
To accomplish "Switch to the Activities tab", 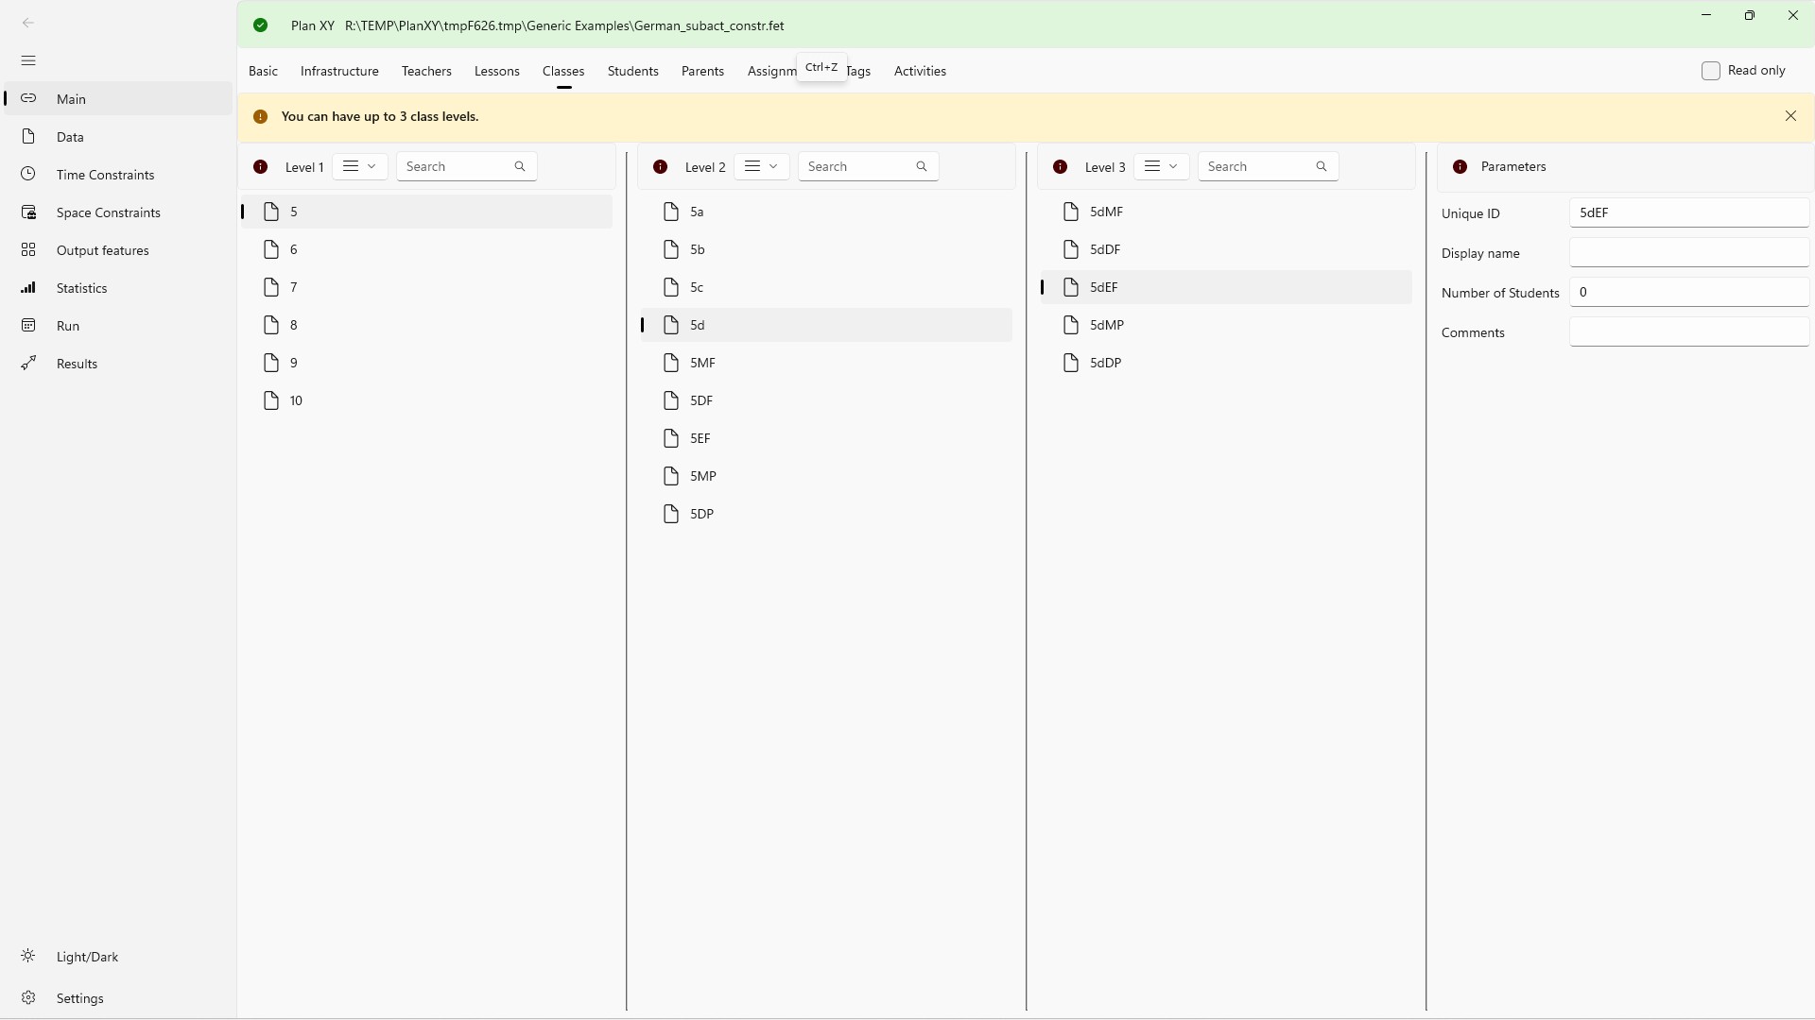I will (920, 72).
